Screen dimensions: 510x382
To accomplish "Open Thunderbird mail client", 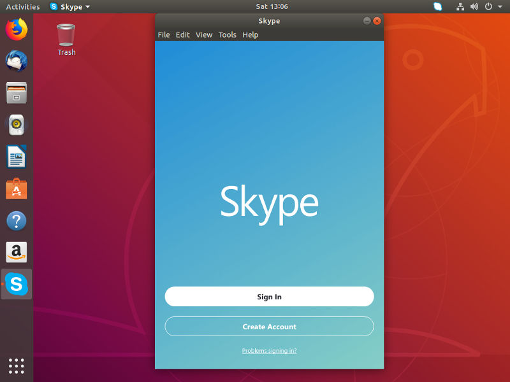I will pos(15,61).
